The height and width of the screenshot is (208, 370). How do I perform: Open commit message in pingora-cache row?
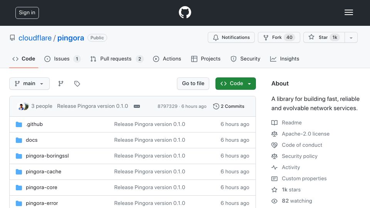pos(150,172)
